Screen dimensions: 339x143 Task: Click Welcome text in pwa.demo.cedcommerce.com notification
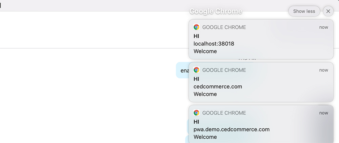[x=205, y=137]
